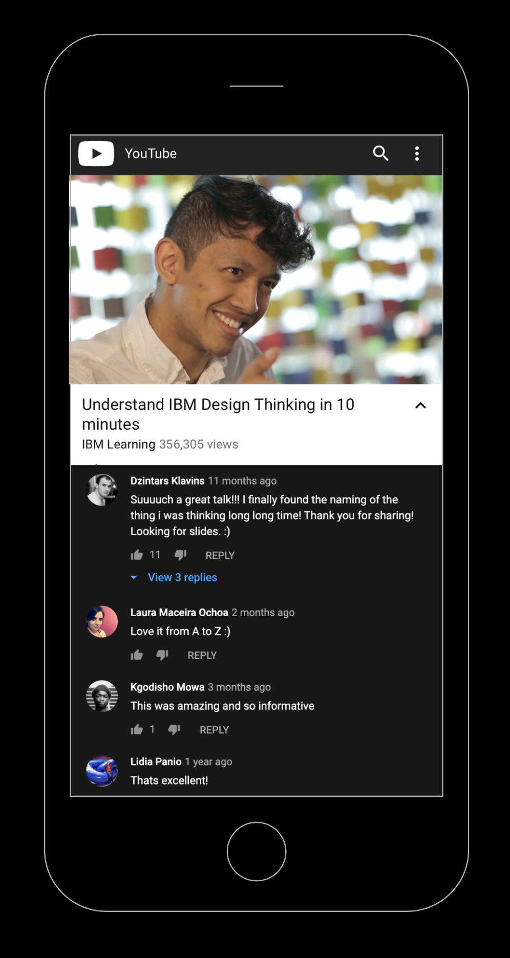Open IBM Learning channel
Screen dimensions: 510x958
pyautogui.click(x=118, y=444)
